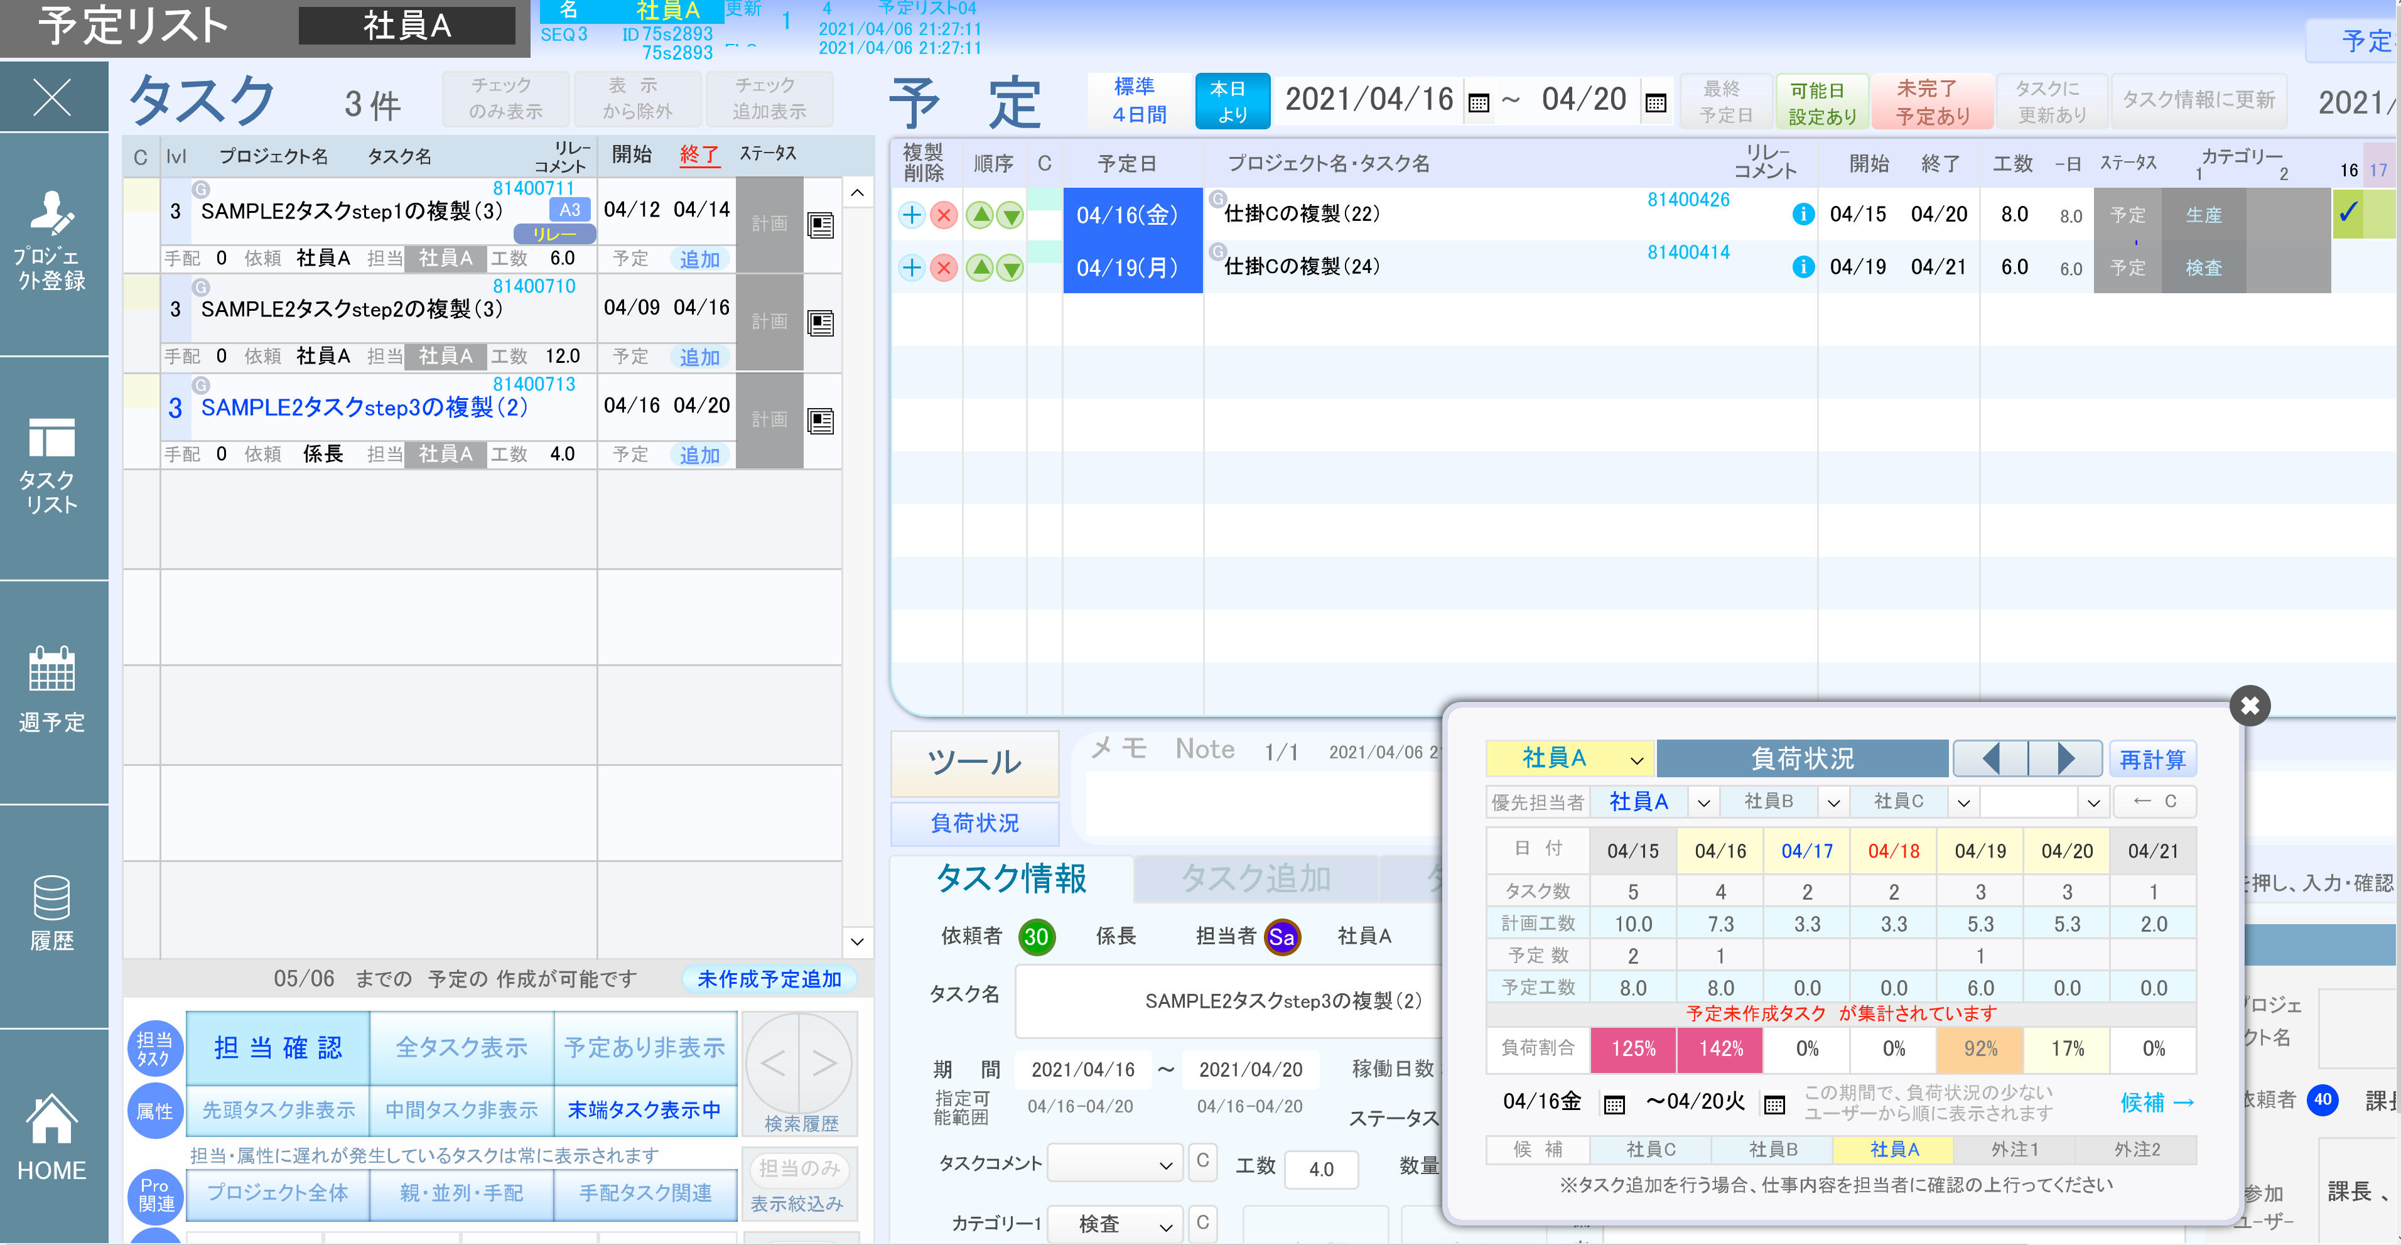Screen dimensions: 2401x1245
Task: Open the Task List sidebar icon
Action: [52, 466]
